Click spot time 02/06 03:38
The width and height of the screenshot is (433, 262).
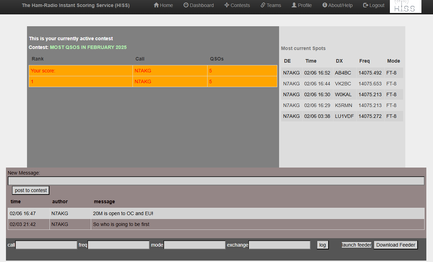(317, 116)
